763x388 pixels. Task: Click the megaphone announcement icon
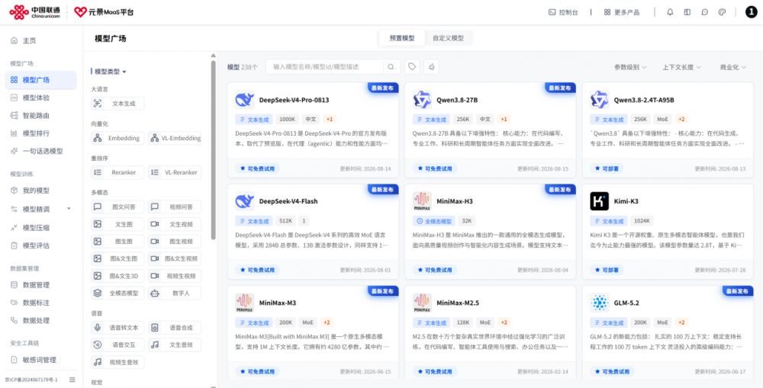point(431,66)
